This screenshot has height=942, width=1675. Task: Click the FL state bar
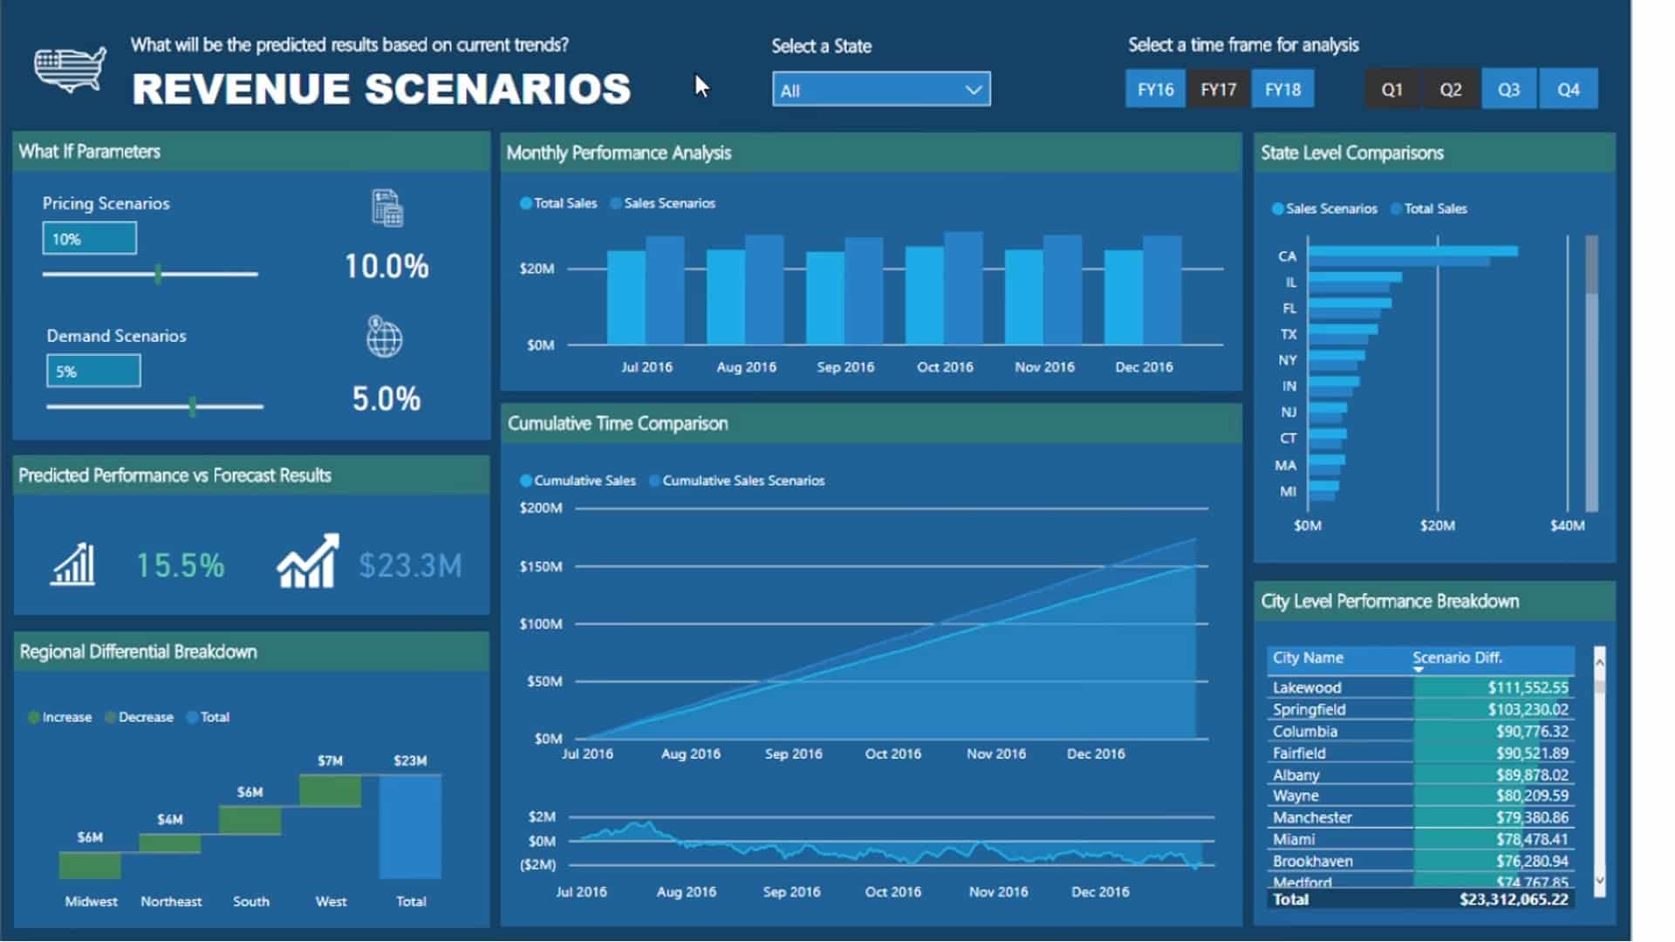point(1350,308)
